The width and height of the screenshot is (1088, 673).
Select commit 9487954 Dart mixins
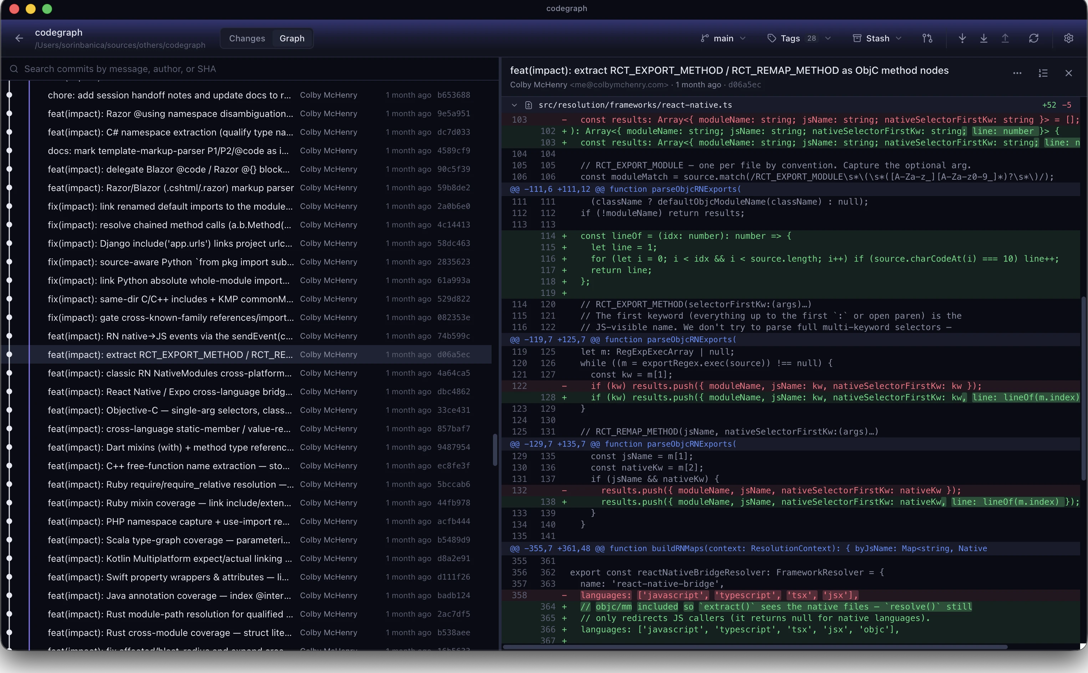246,447
